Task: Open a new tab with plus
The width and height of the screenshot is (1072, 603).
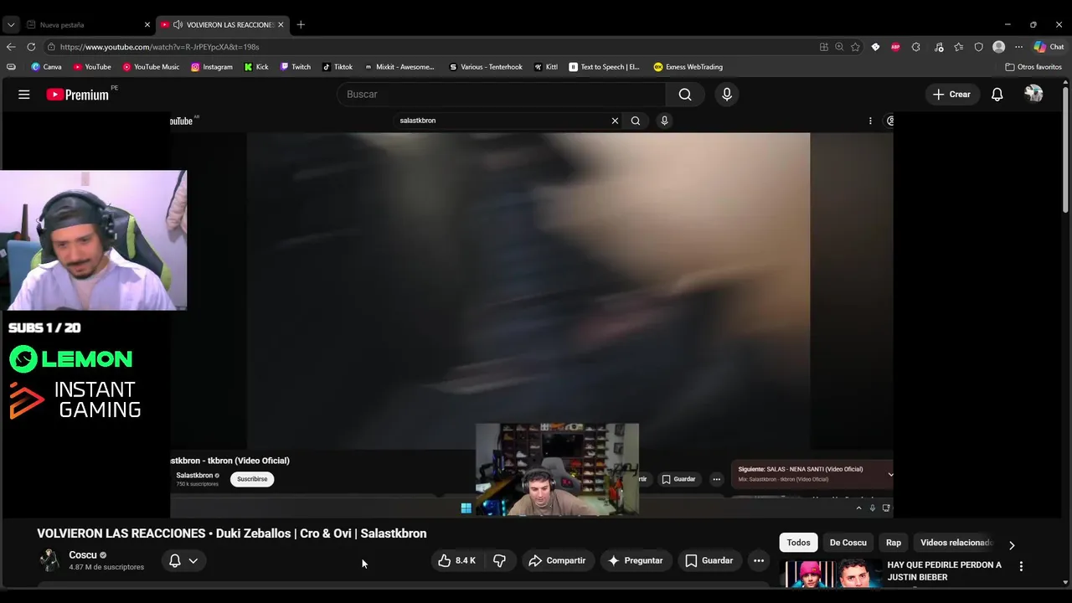Action: pyautogui.click(x=301, y=24)
